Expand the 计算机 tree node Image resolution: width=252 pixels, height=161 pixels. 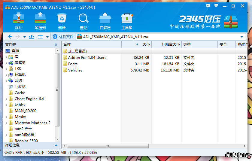pyautogui.click(x=6, y=75)
